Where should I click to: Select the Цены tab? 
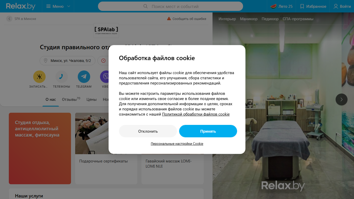coord(91,99)
